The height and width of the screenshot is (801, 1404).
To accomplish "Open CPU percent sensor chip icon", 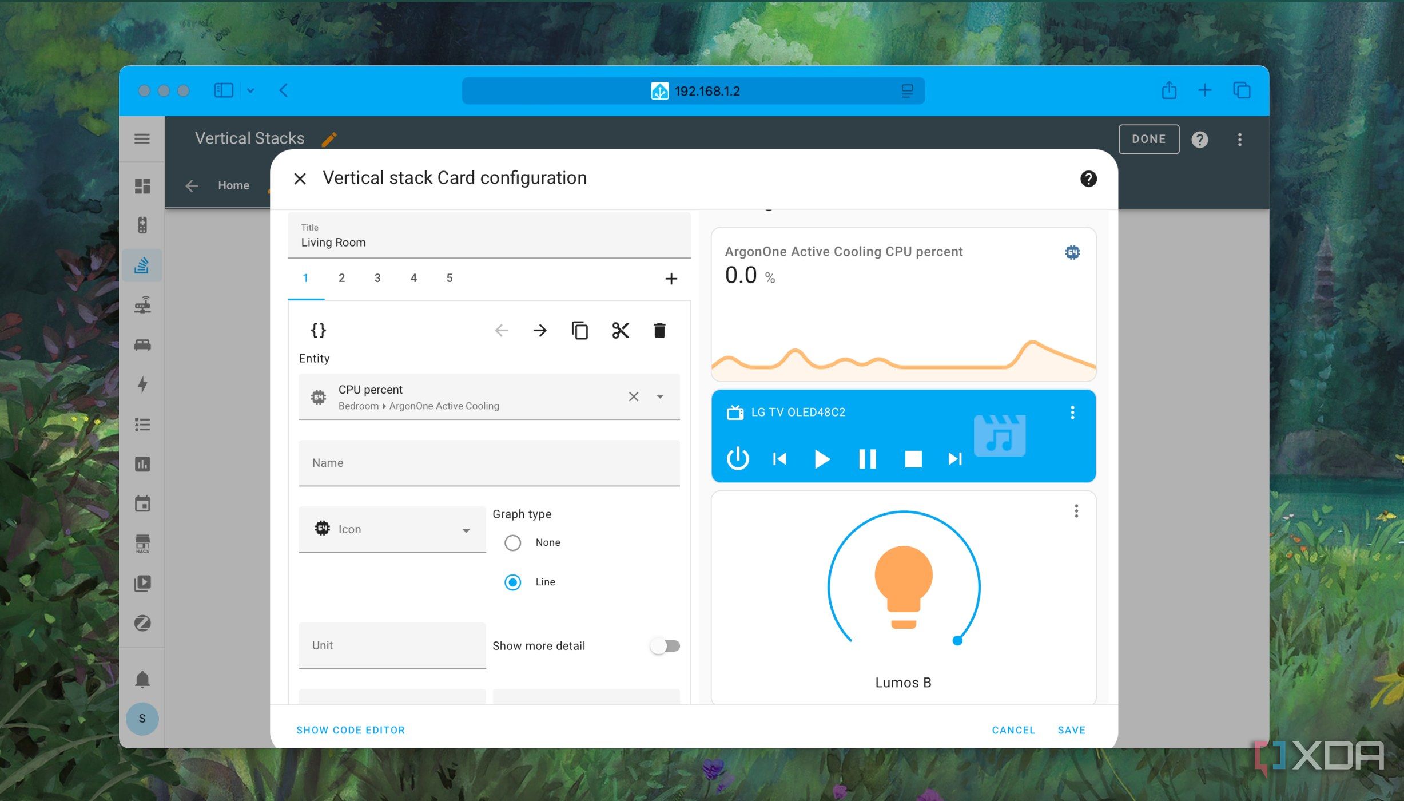I will (1072, 252).
